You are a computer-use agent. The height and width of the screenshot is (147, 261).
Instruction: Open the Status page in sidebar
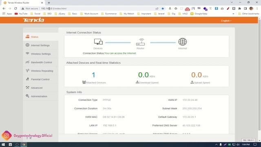[x=41, y=37]
